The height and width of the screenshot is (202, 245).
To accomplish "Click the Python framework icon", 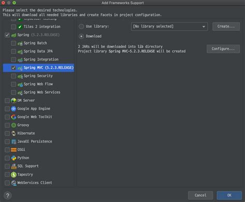I will pos(13,158).
